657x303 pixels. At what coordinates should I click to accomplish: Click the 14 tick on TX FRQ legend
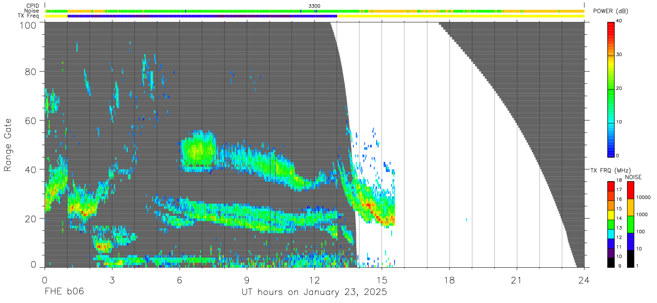click(619, 218)
